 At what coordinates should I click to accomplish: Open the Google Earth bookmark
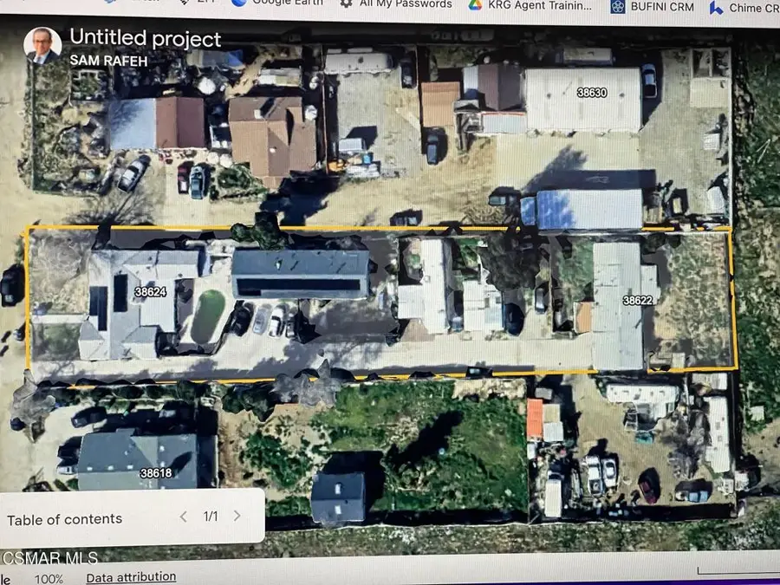tap(286, 3)
